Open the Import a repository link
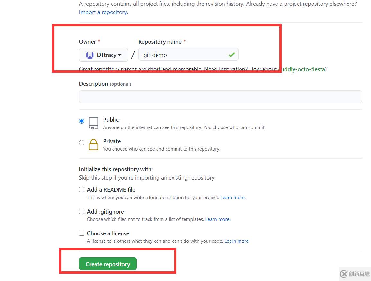The image size is (371, 281). point(104,12)
